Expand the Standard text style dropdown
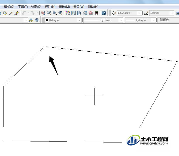The width and height of the screenshot is (179, 156). click(140, 13)
